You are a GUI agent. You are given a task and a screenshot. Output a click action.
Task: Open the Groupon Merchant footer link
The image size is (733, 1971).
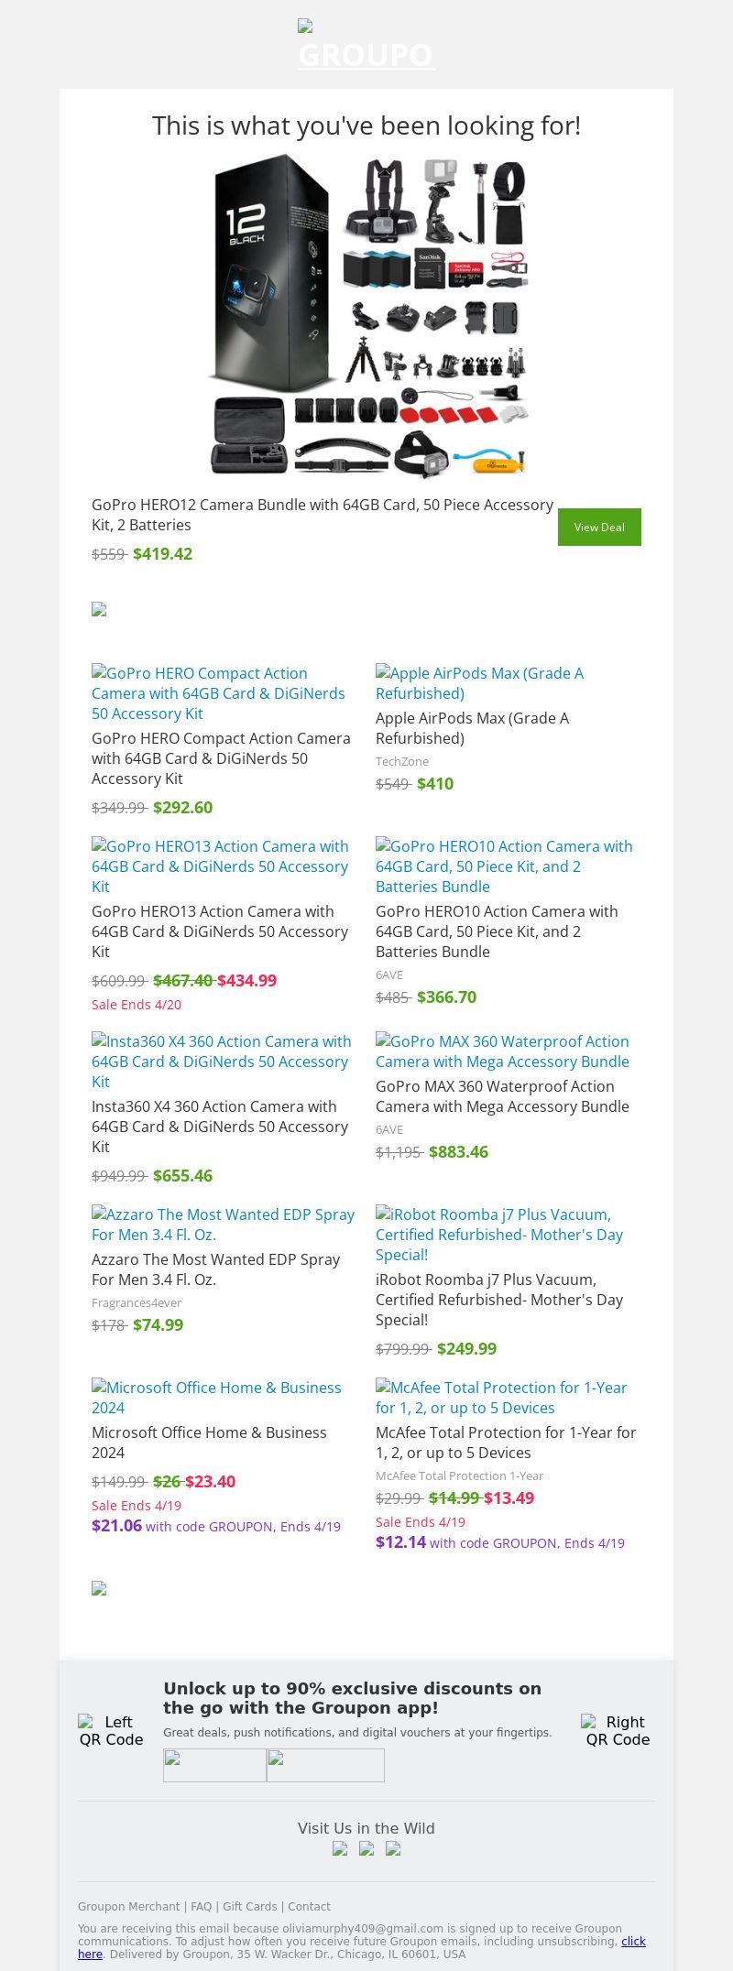[x=128, y=1906]
